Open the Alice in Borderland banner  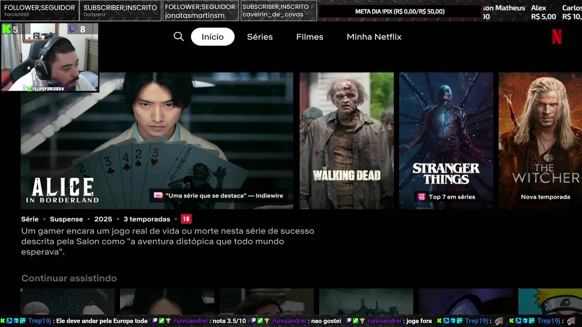[x=157, y=141]
